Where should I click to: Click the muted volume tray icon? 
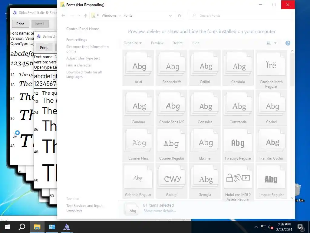tap(271, 227)
